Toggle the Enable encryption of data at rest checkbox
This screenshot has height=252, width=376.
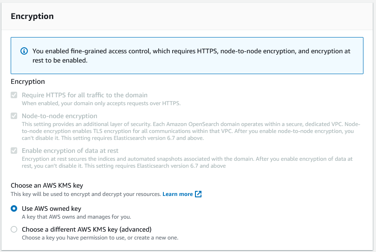pos(14,151)
